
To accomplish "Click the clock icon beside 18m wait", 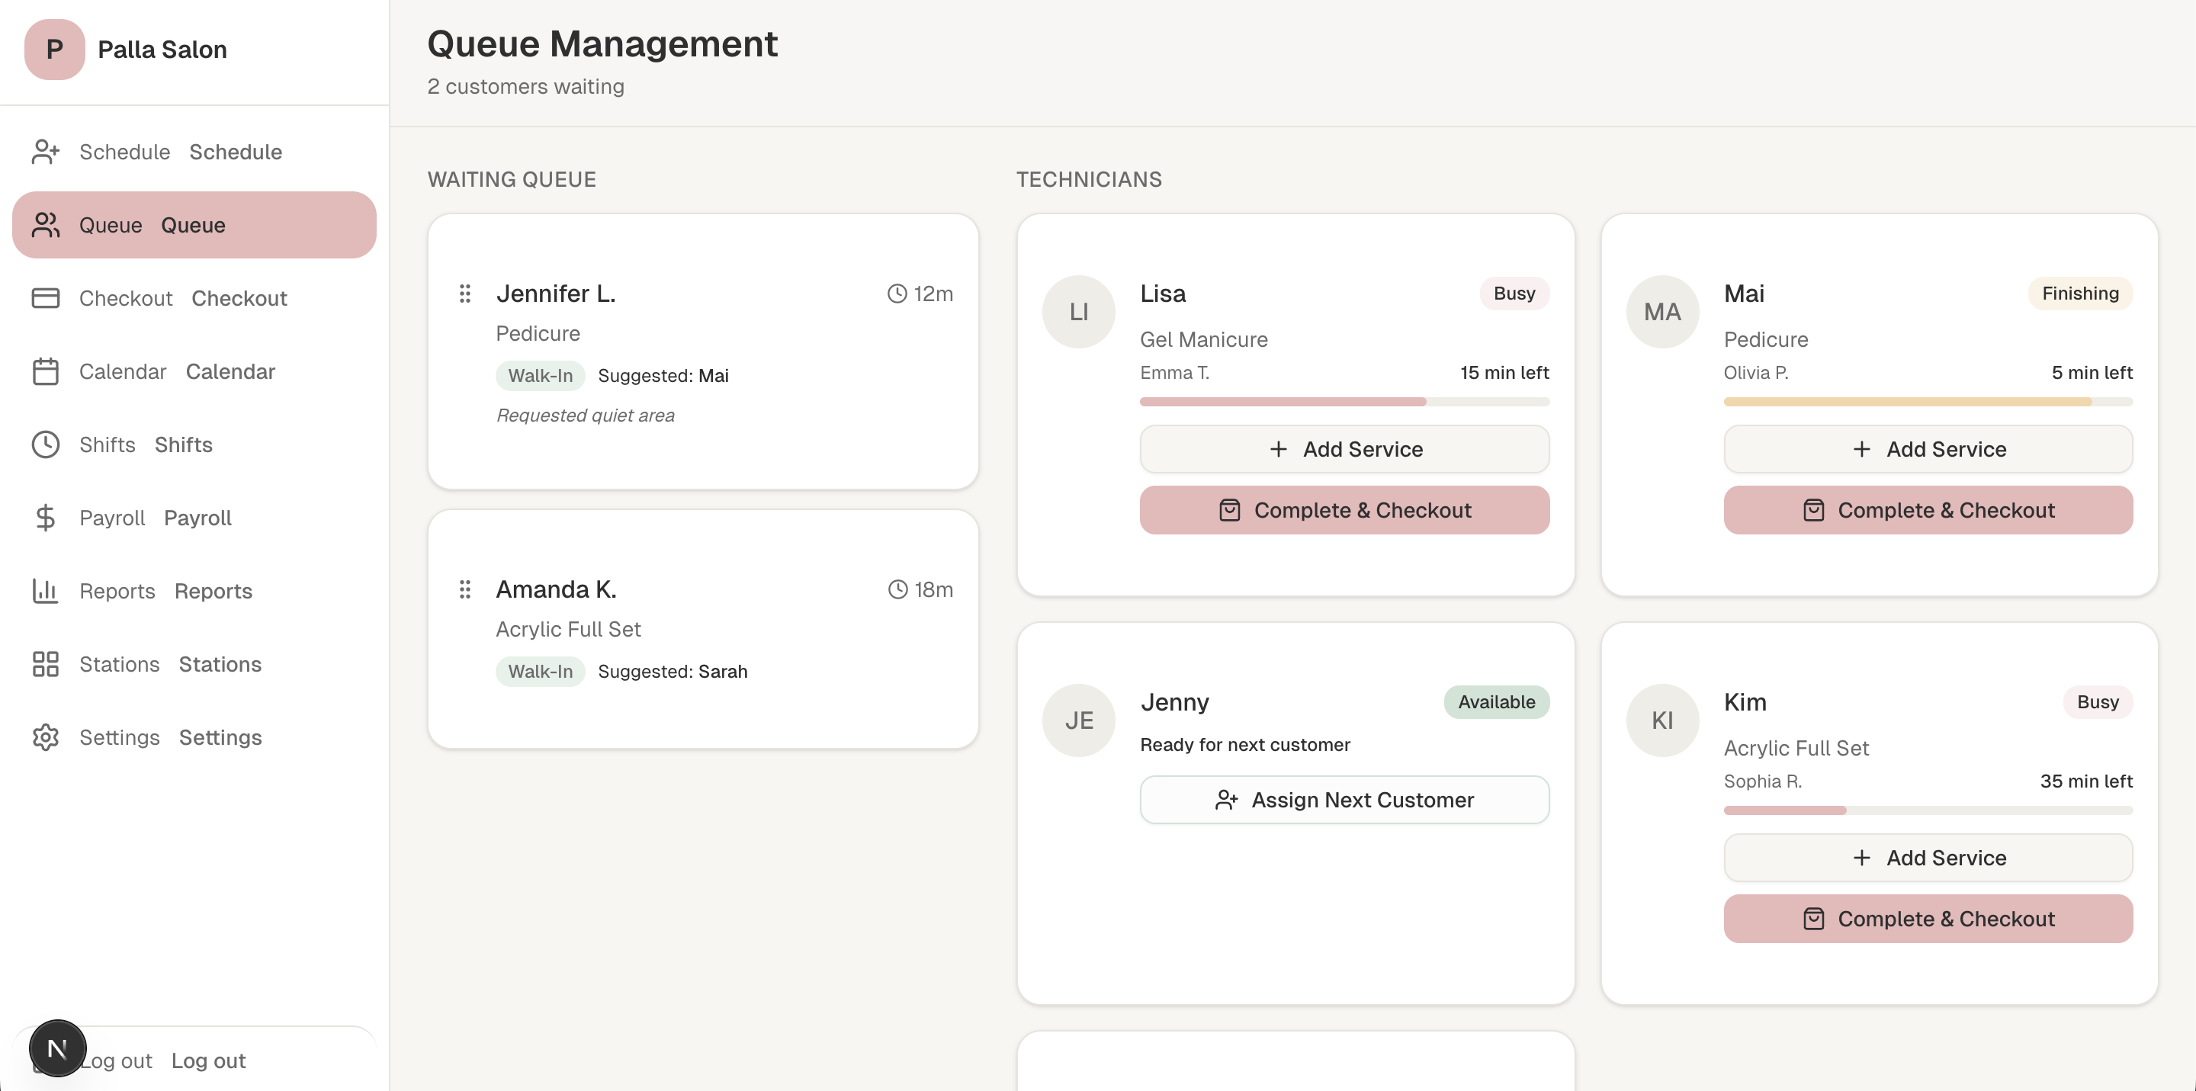I will coord(897,590).
